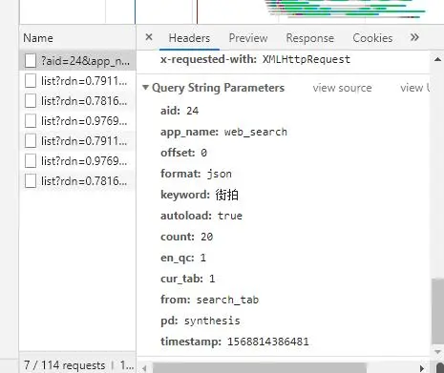Select the format: json parameter
This screenshot has width=444, height=373.
(196, 174)
